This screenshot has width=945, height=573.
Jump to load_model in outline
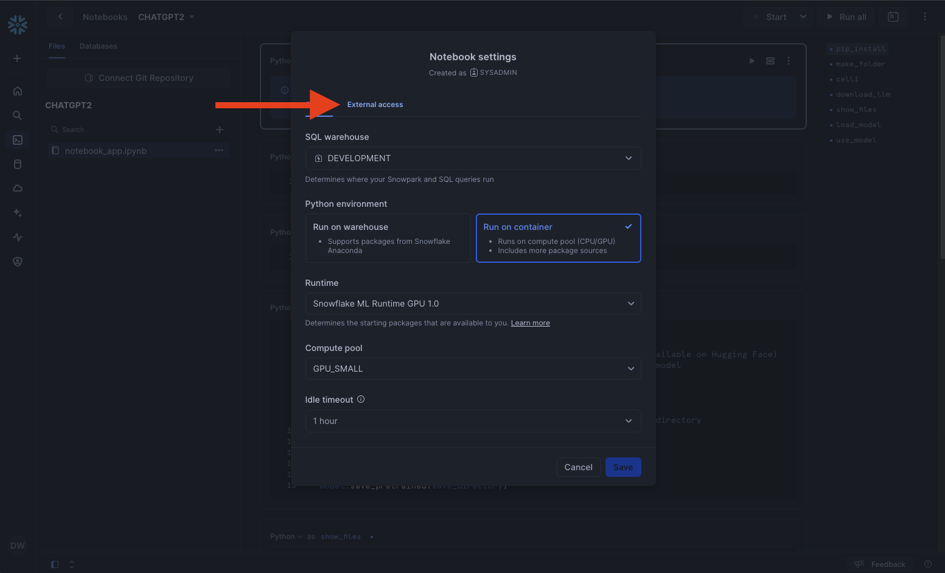tap(858, 125)
